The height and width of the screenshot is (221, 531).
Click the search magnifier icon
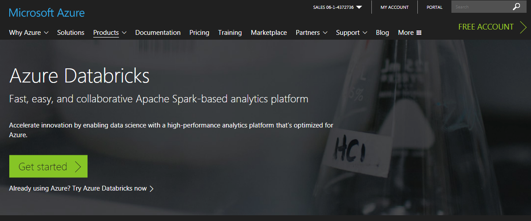point(516,7)
